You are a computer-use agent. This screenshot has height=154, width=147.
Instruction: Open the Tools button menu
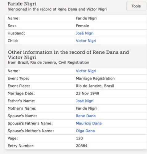(136, 6)
